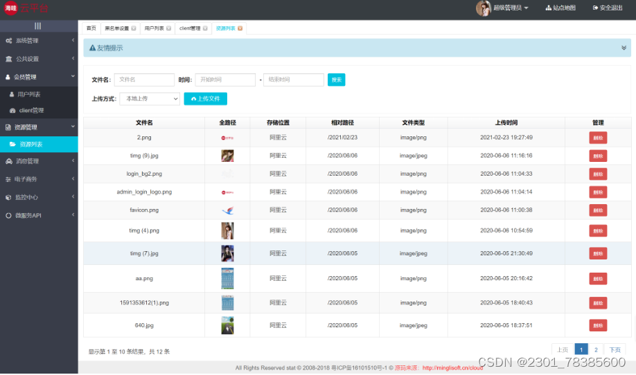Switch to the 首页 tab

(x=91, y=28)
